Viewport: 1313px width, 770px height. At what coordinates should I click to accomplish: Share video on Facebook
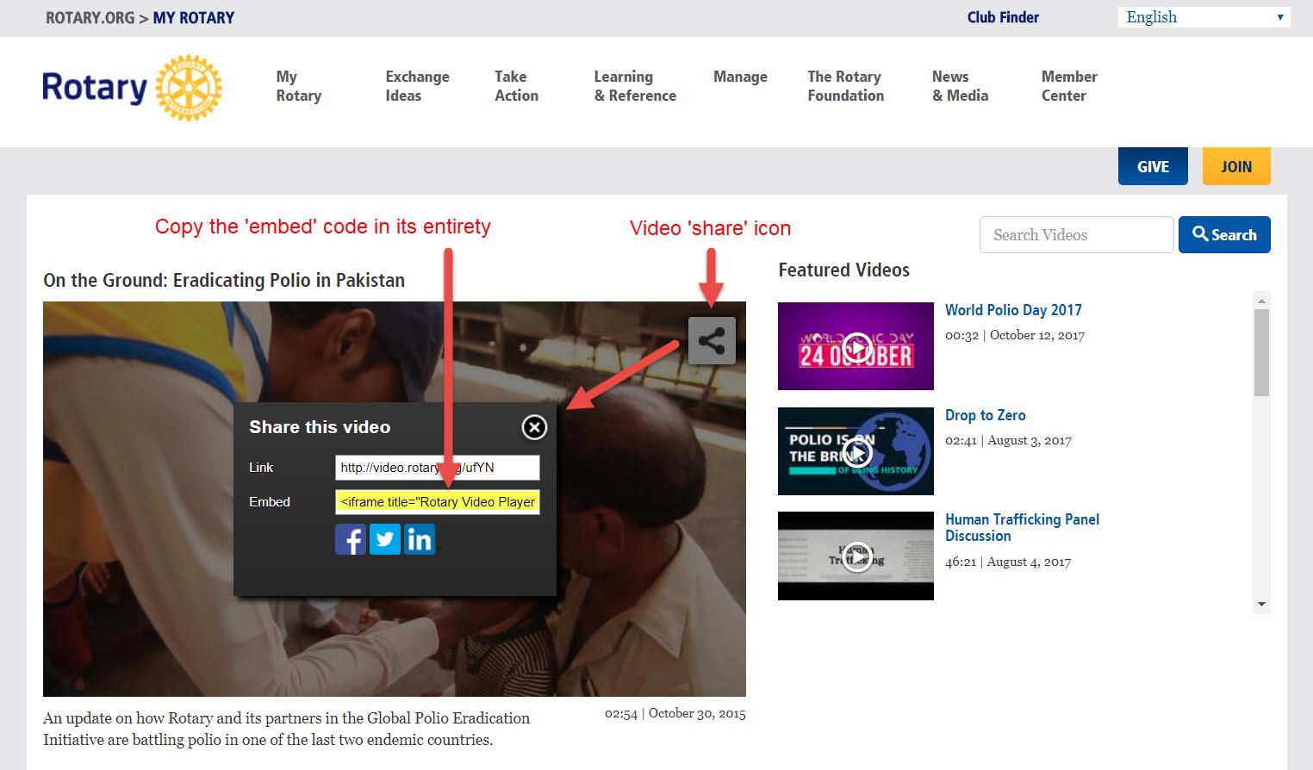pos(351,540)
